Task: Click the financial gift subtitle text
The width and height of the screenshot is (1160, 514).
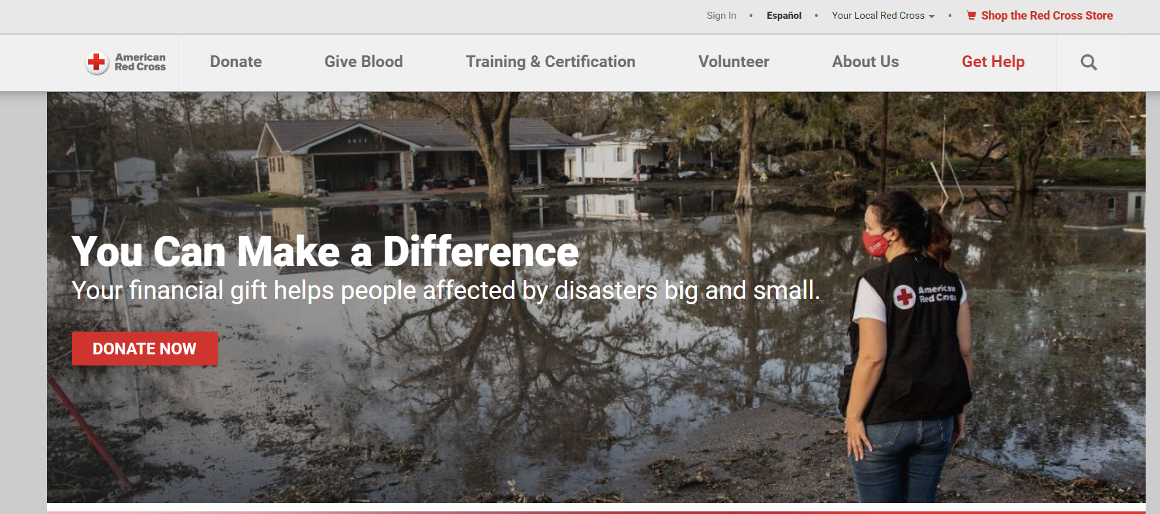Action: tap(445, 291)
